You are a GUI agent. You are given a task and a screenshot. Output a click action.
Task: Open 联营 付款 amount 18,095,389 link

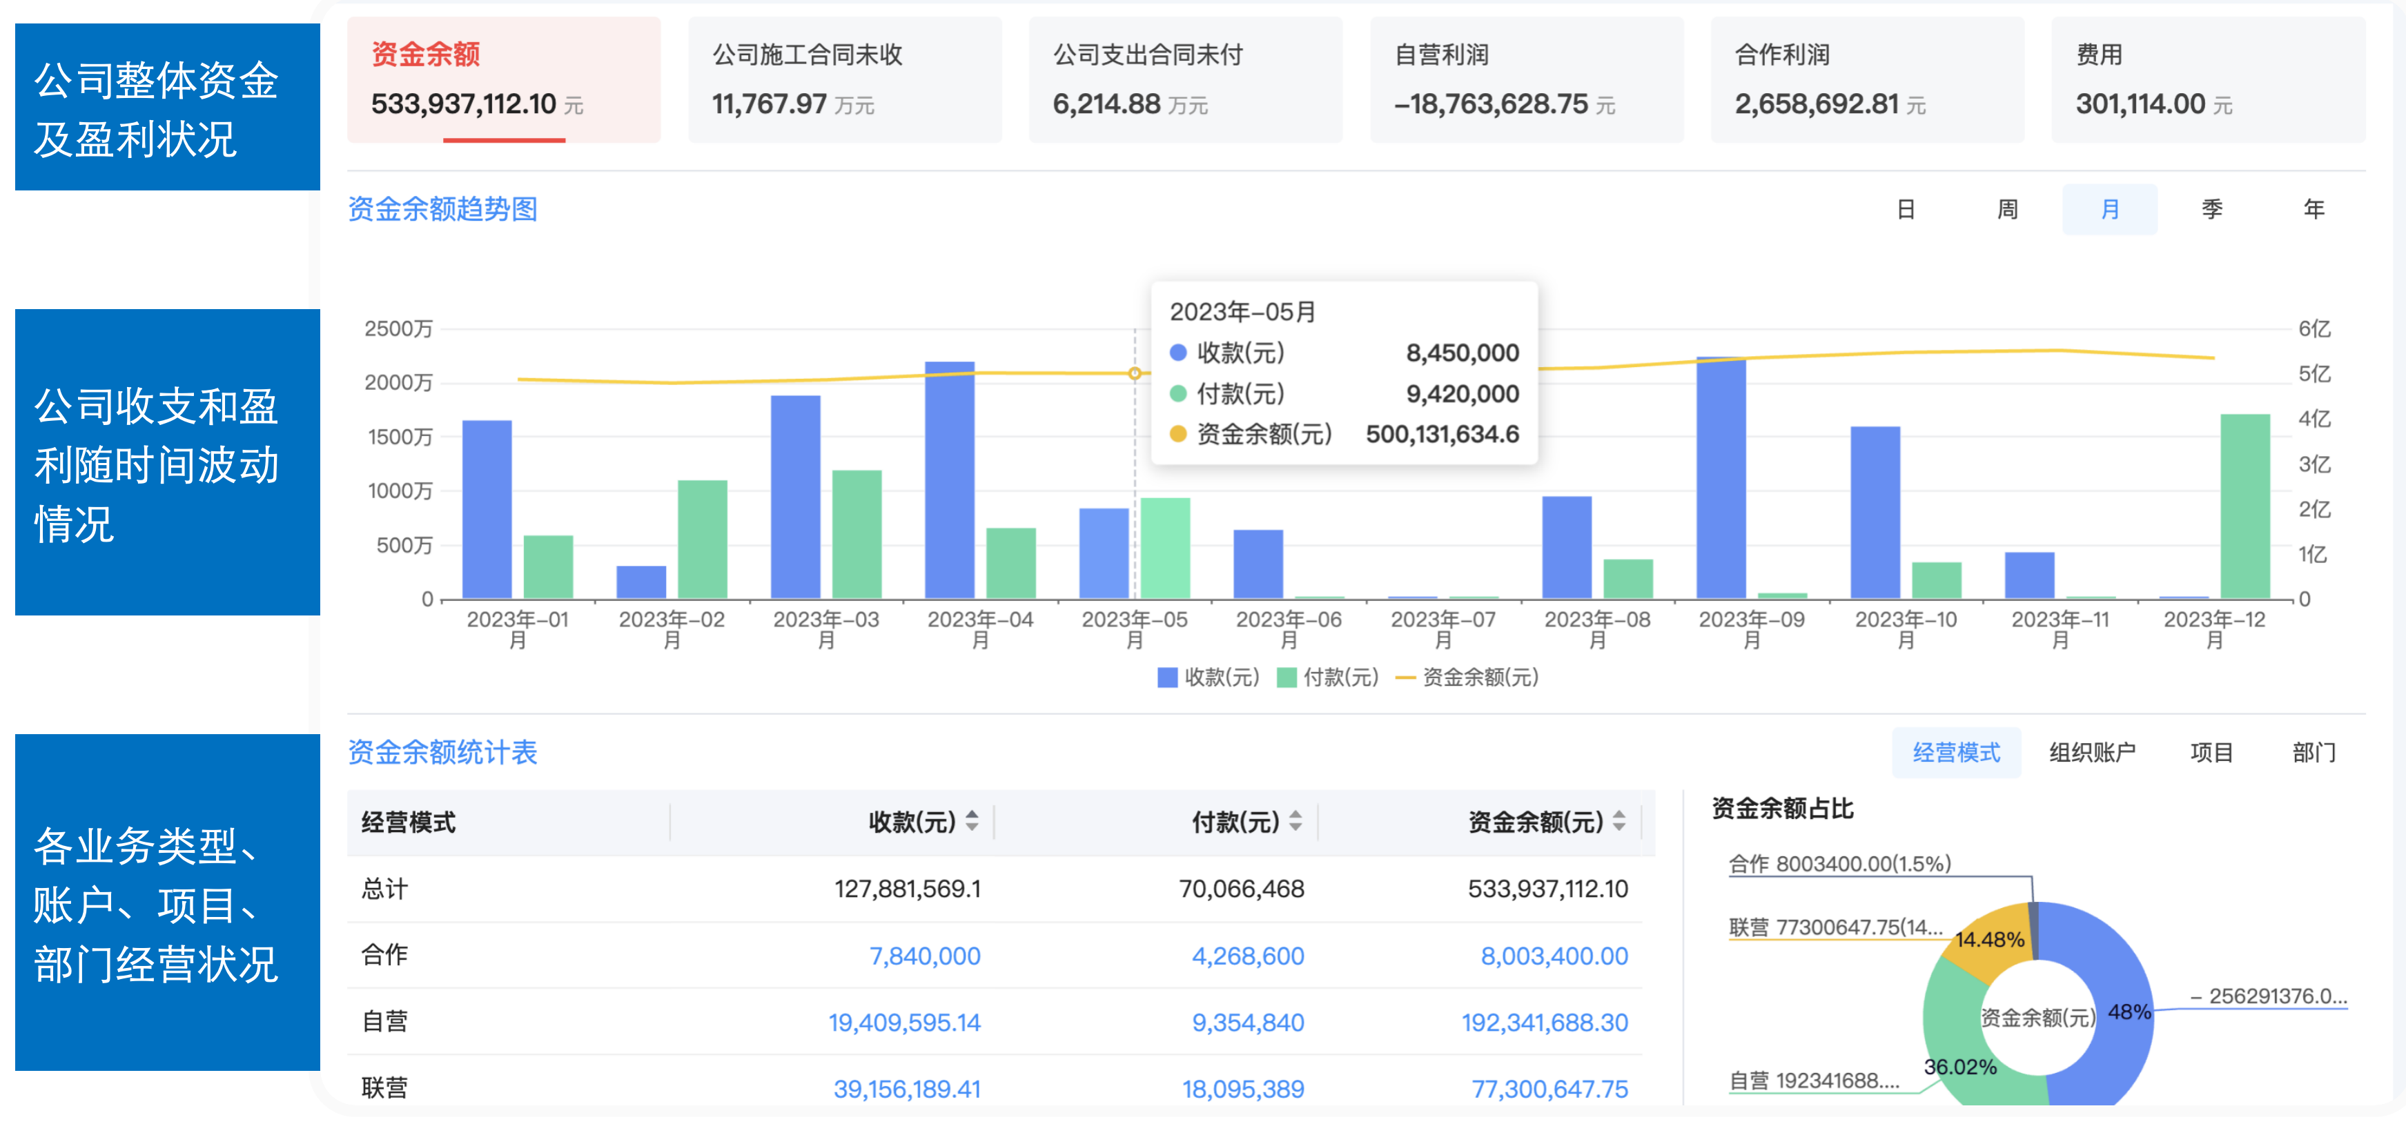(x=1243, y=1088)
